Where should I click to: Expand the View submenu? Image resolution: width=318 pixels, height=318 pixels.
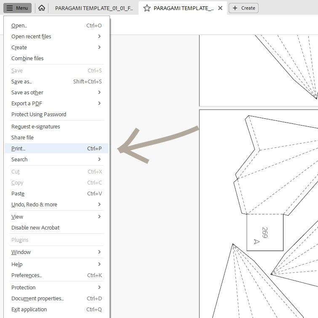[x=56, y=216]
